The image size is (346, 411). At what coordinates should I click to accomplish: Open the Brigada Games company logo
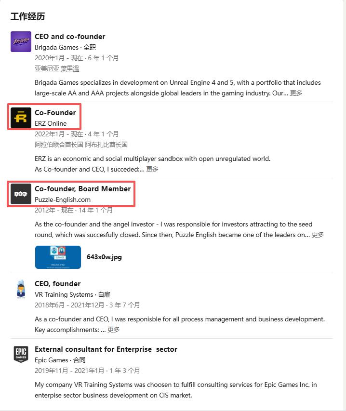[21, 41]
